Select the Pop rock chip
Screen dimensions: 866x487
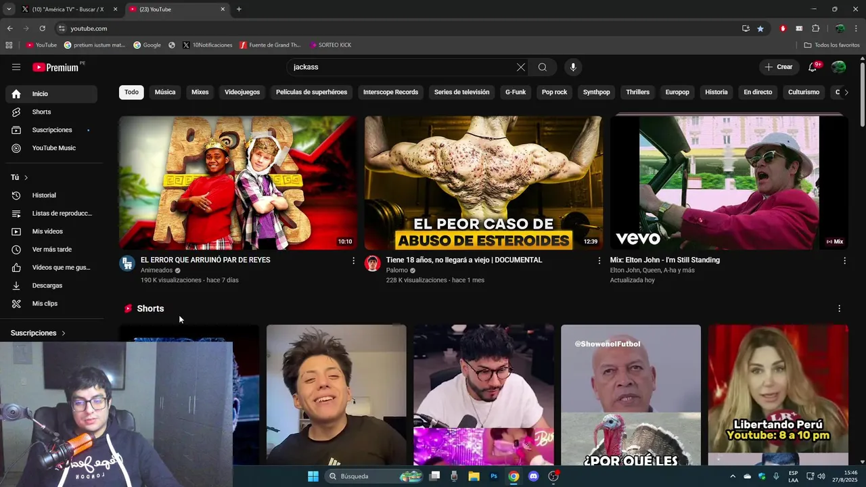tap(554, 92)
